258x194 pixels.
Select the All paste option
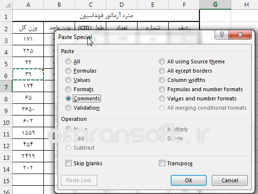pyautogui.click(x=68, y=61)
